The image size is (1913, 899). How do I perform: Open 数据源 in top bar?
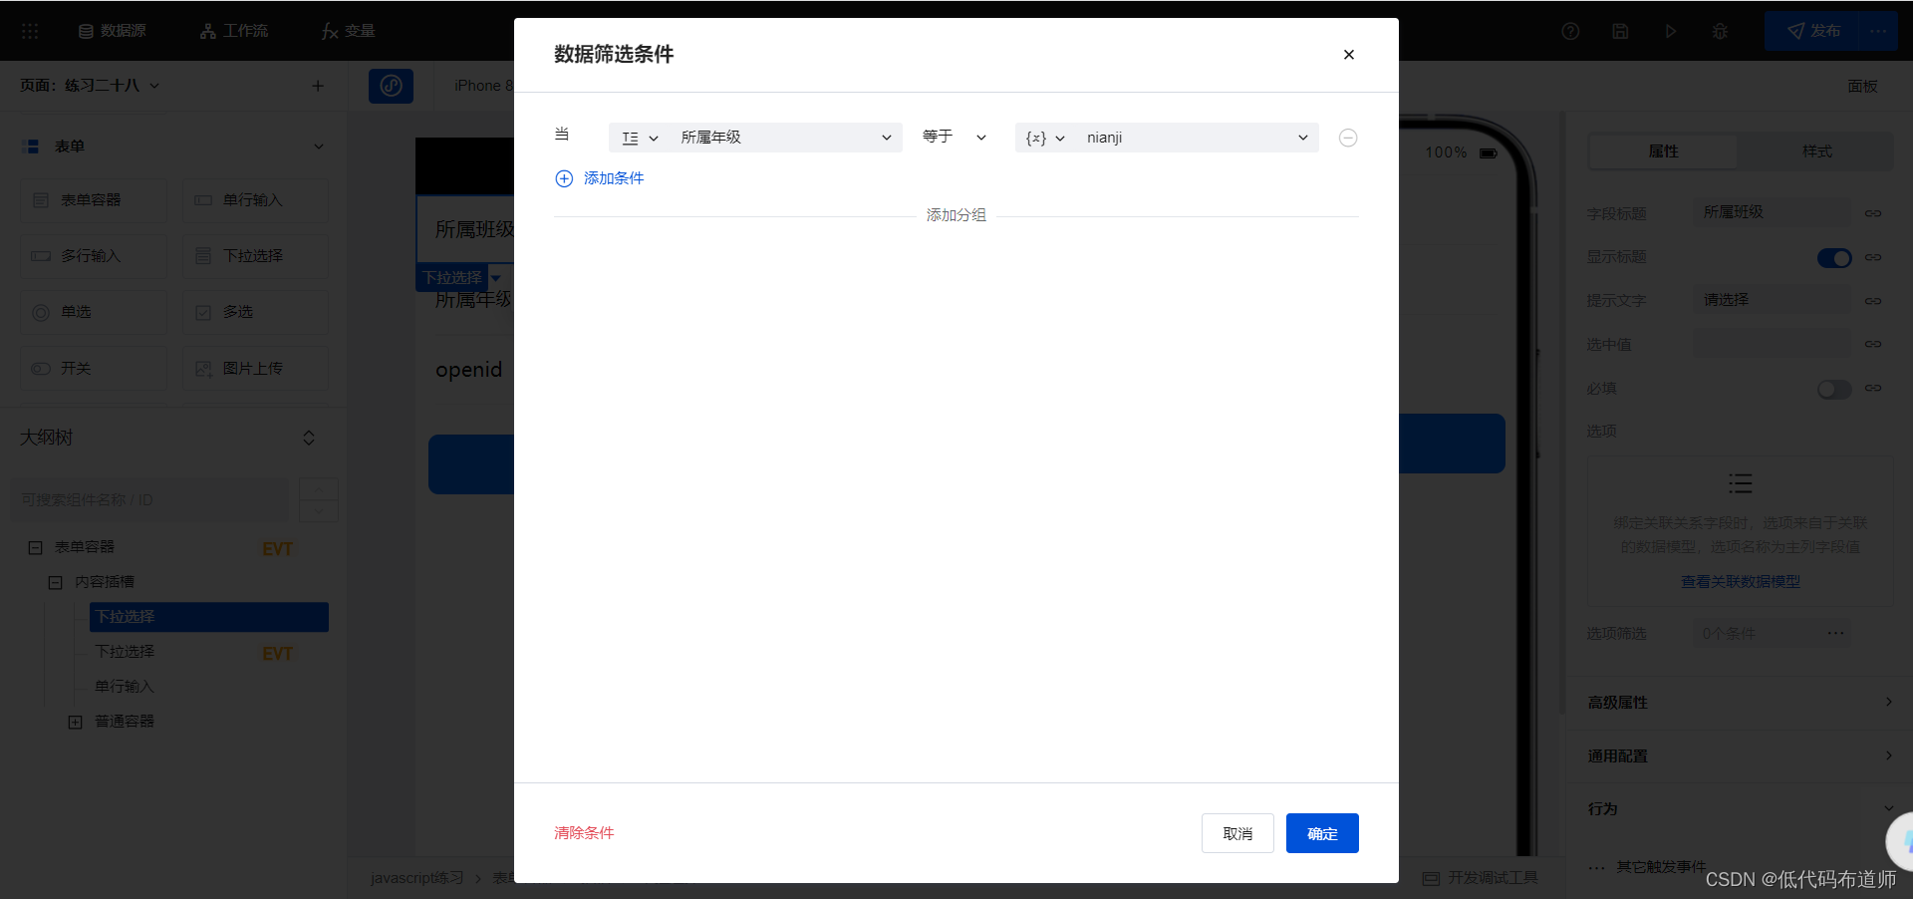113,31
